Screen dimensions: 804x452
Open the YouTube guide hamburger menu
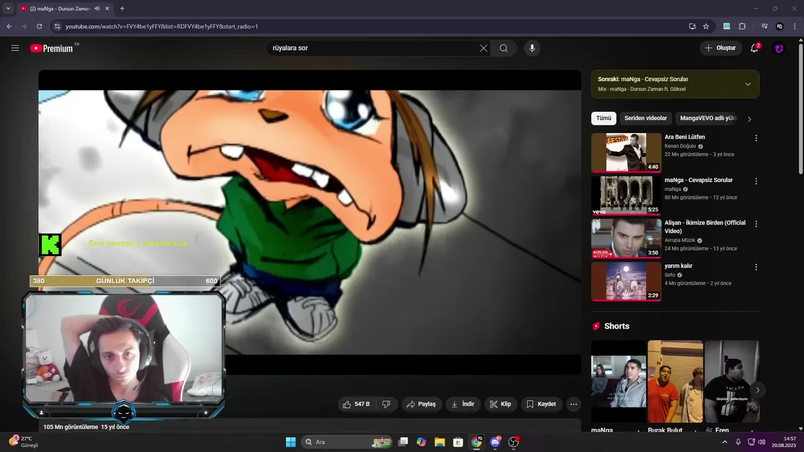pos(15,48)
